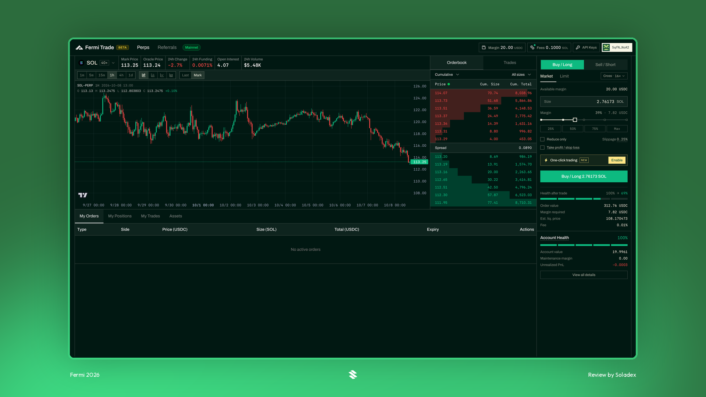Select the Limit order tab

(564, 76)
